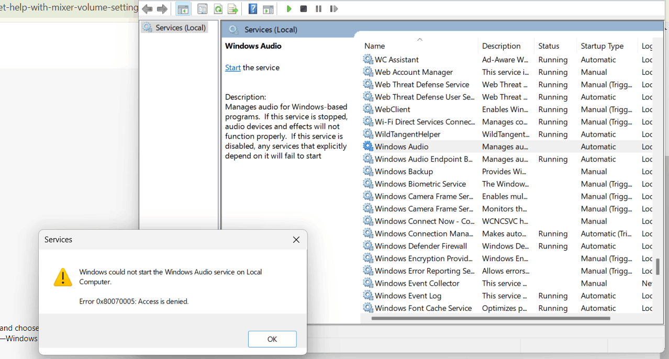669x359 pixels.
Task: Click Running status of Web Account Manager
Action: tap(553, 72)
